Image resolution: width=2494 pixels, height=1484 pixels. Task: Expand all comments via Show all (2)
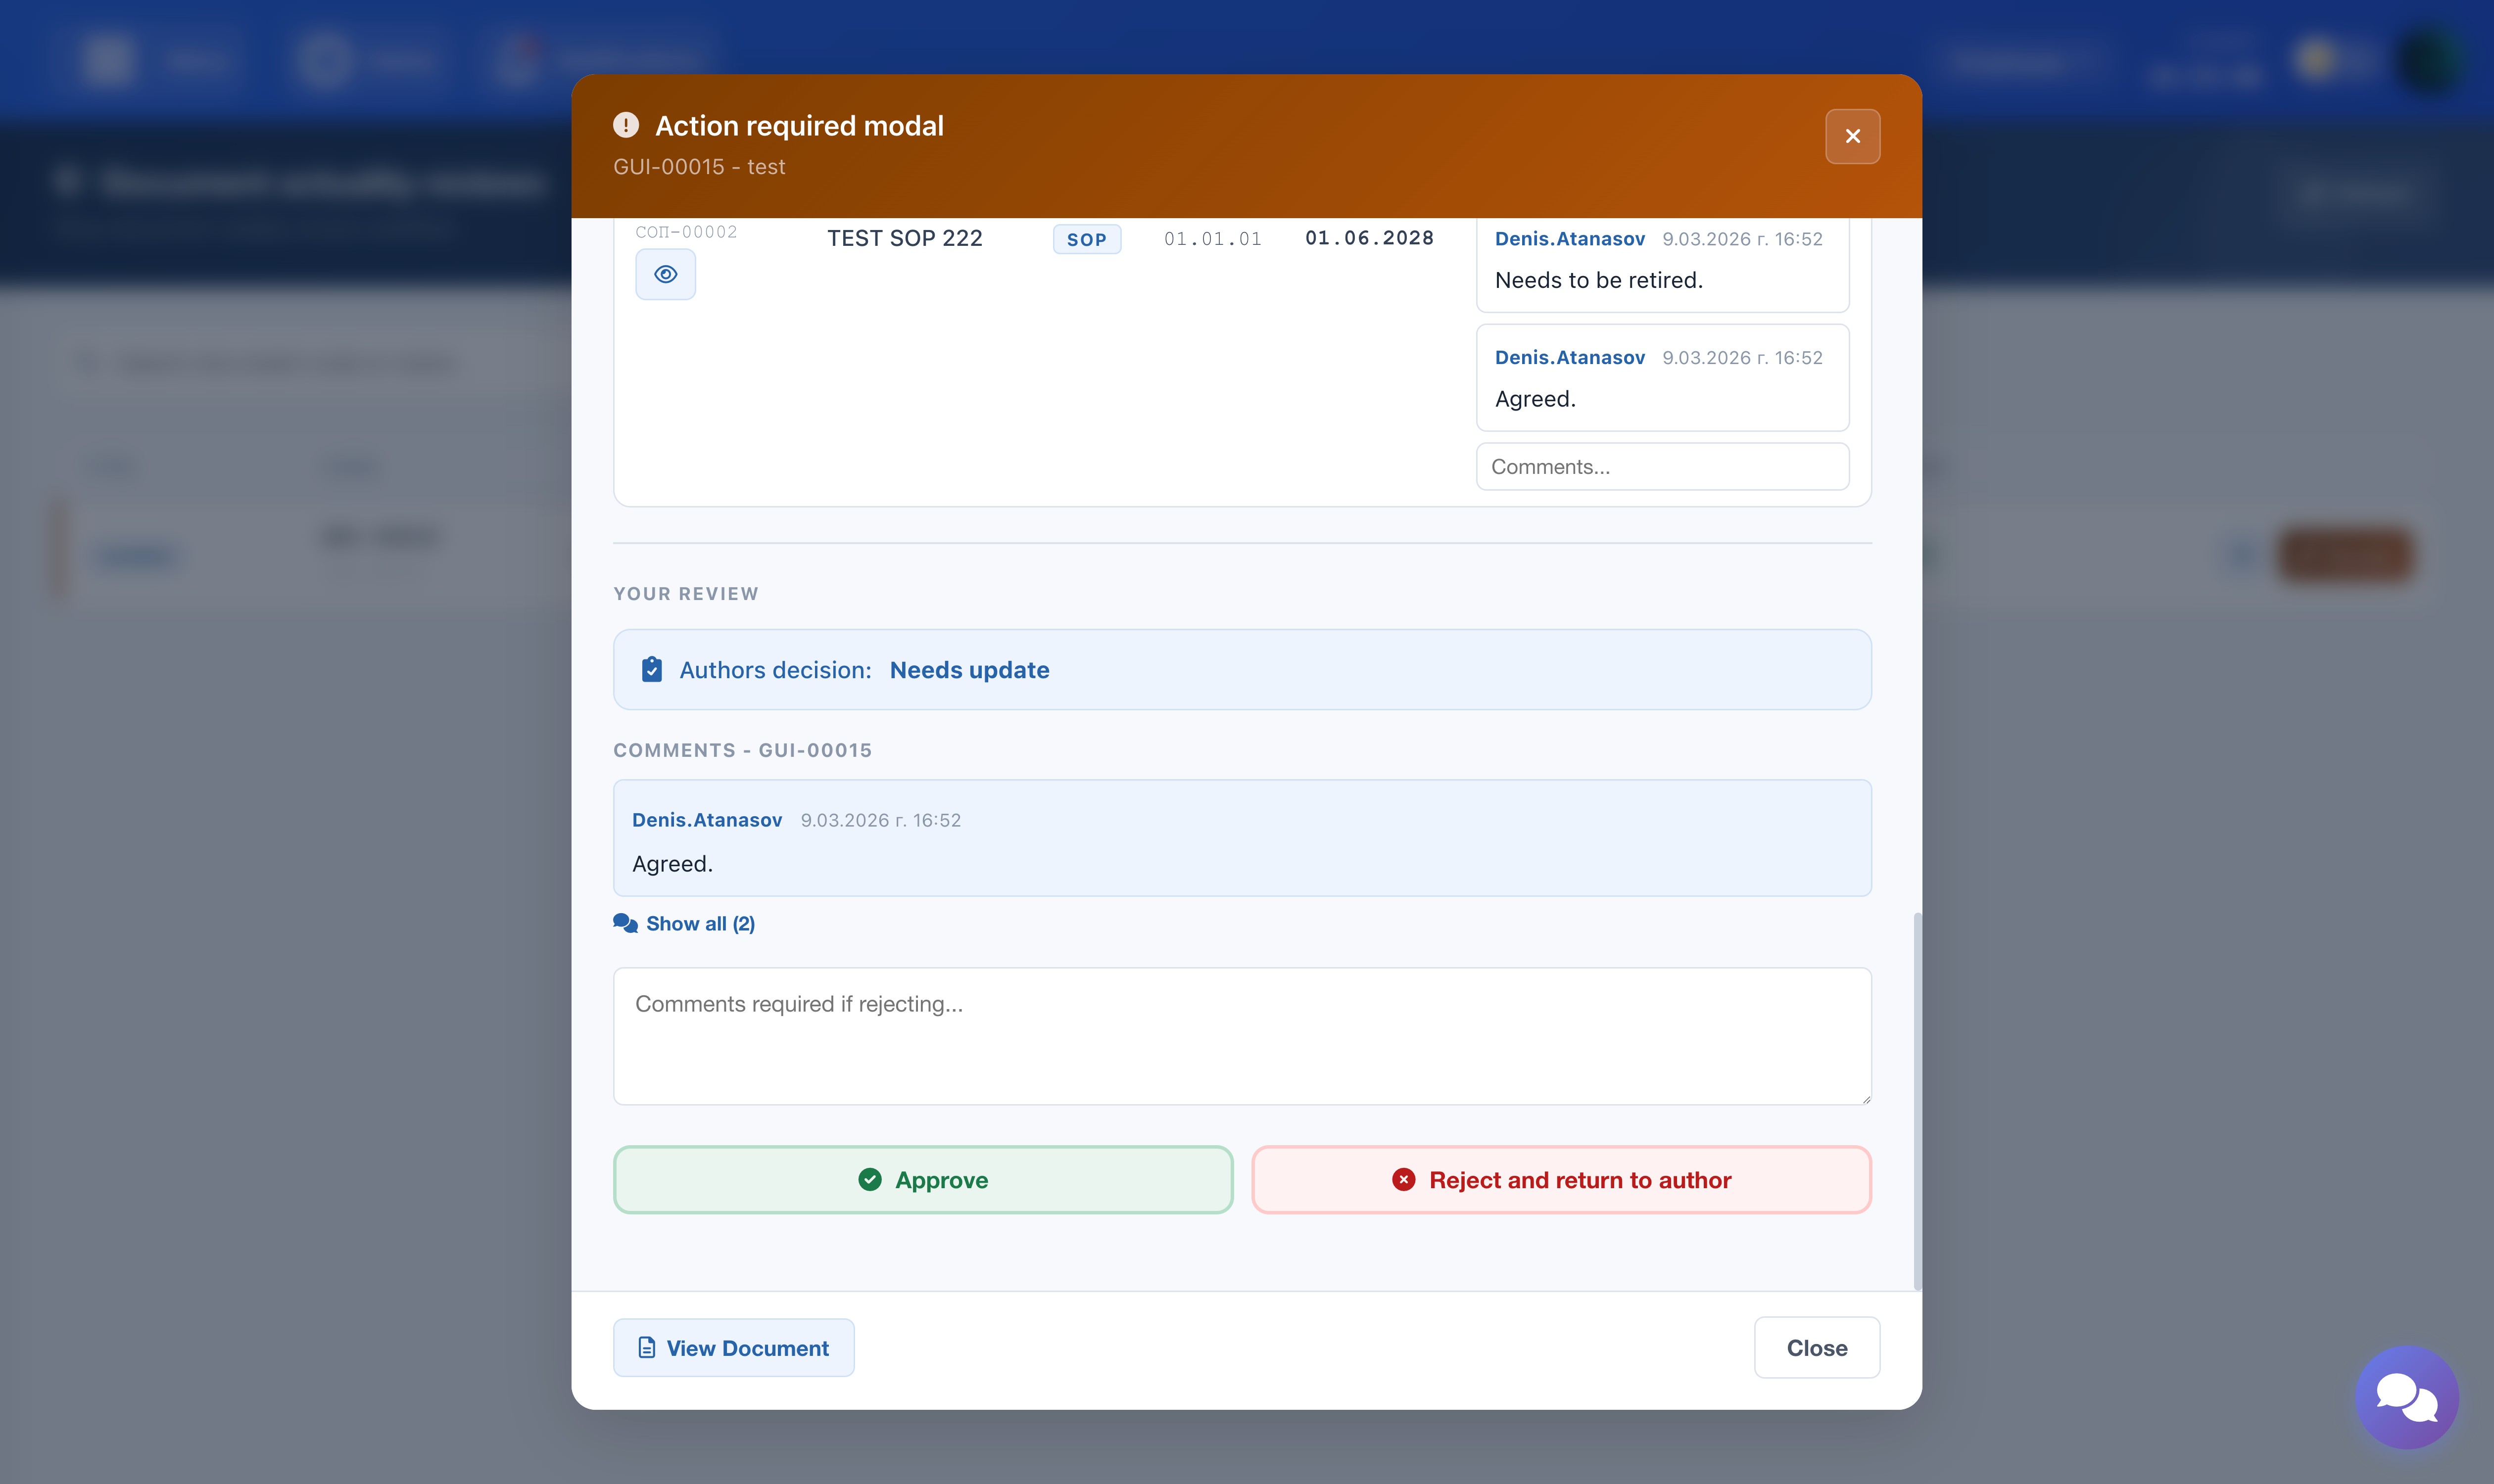[x=699, y=923]
